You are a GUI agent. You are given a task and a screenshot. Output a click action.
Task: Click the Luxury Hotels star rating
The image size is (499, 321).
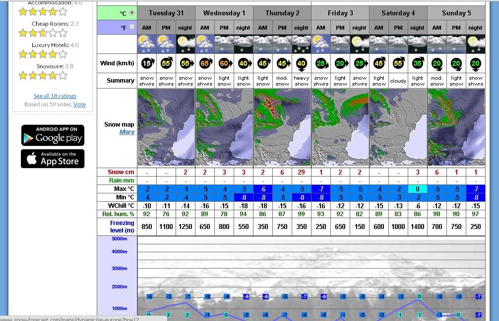coord(43,54)
